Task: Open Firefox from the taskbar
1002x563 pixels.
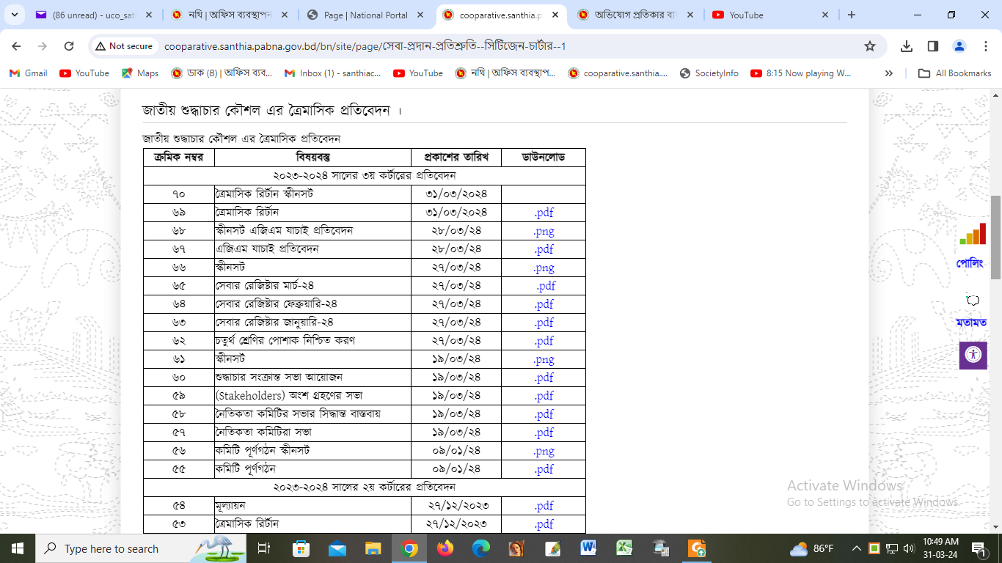Action: click(x=445, y=548)
